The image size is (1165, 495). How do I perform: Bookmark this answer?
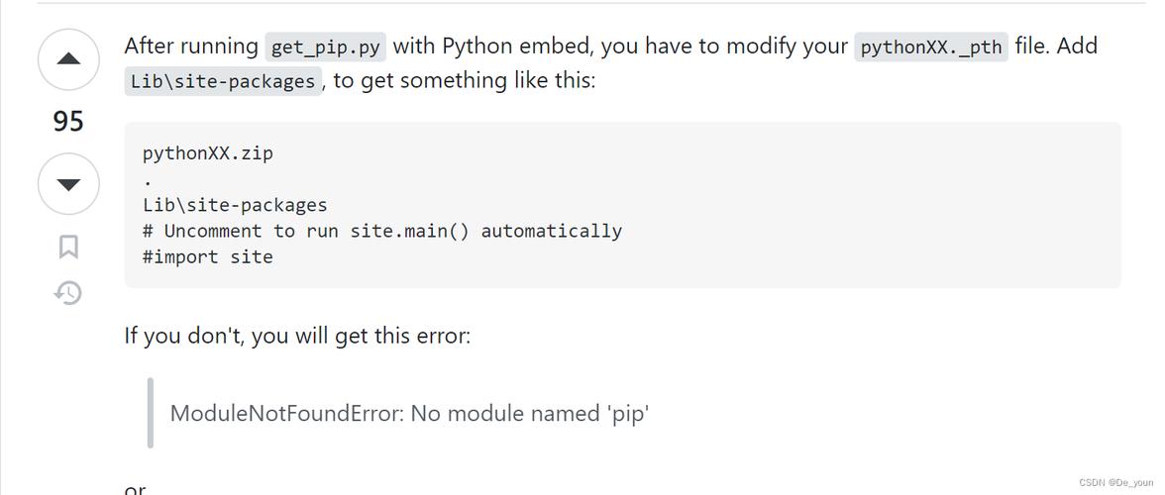coord(68,247)
